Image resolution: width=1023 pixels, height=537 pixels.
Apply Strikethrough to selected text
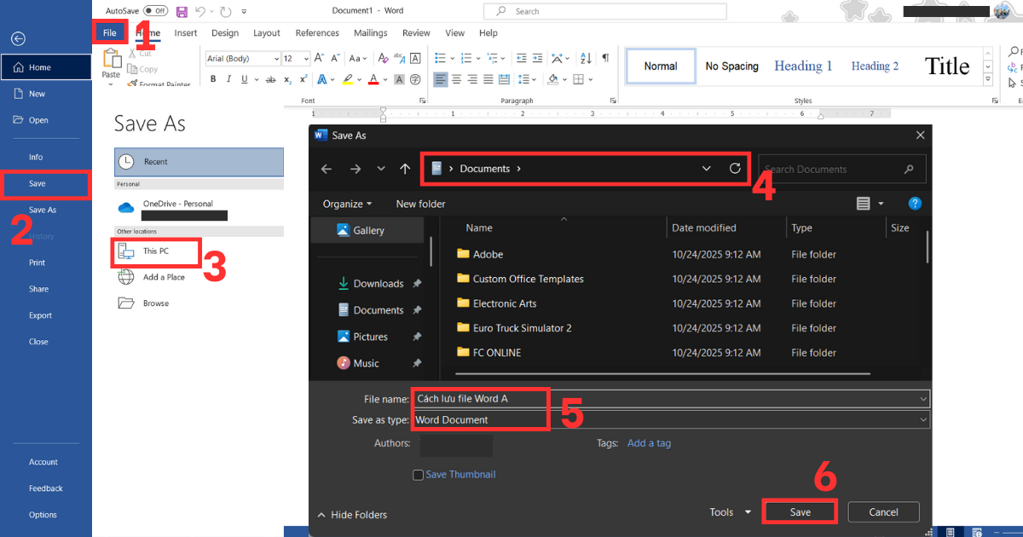(x=270, y=78)
